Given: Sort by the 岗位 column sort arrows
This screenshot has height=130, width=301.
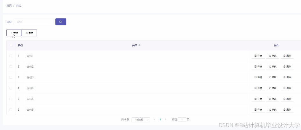Looking at the screenshot, I should (140, 45).
